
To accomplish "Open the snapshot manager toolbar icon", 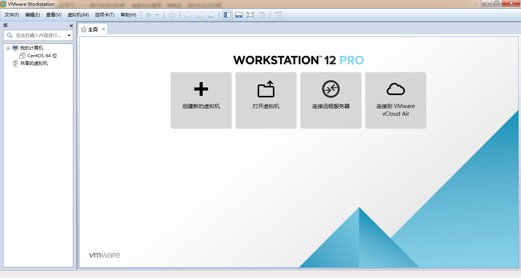I will coord(211,15).
